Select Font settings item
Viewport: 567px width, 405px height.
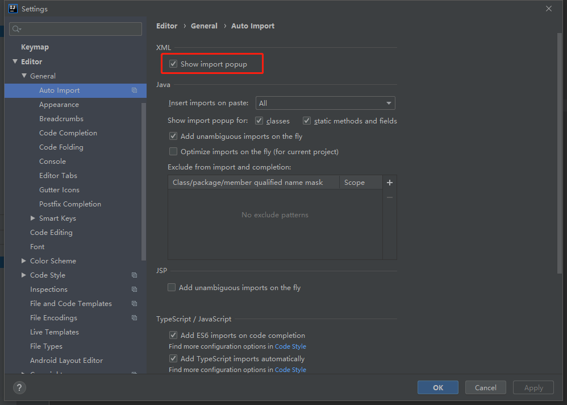pos(37,246)
